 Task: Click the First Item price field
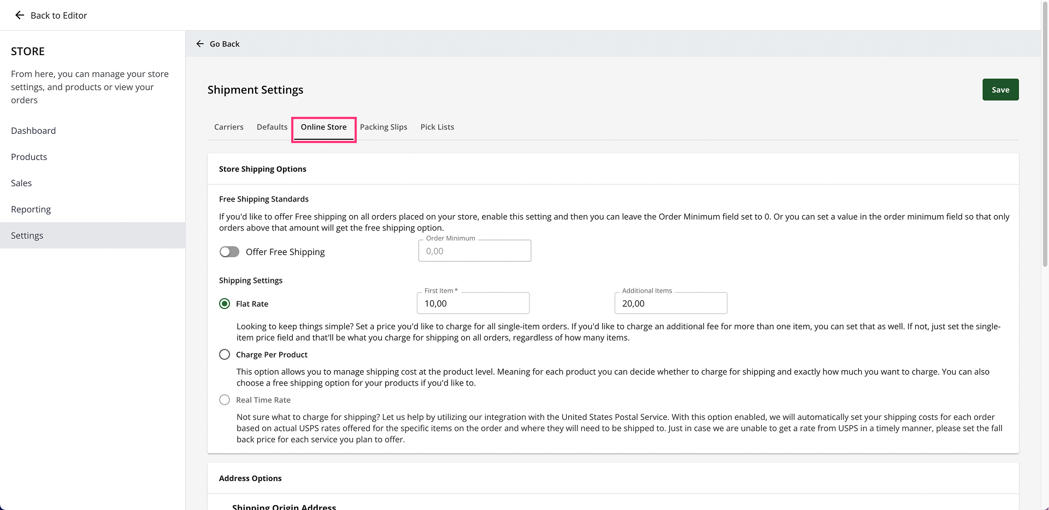tap(473, 304)
